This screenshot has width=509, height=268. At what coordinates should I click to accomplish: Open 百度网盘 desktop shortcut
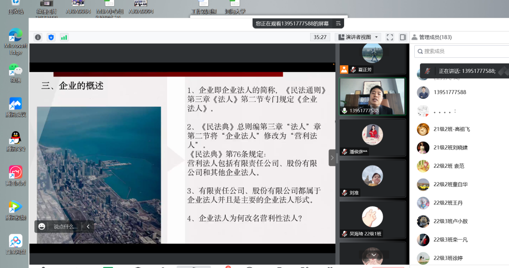tap(16, 244)
